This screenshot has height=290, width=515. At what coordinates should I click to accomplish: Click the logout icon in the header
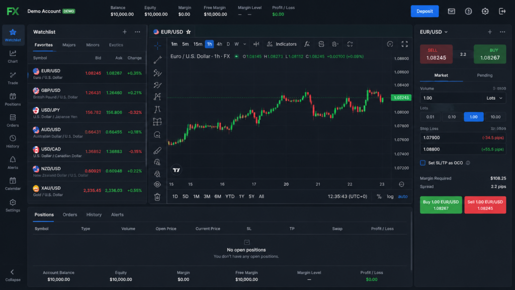click(x=502, y=11)
